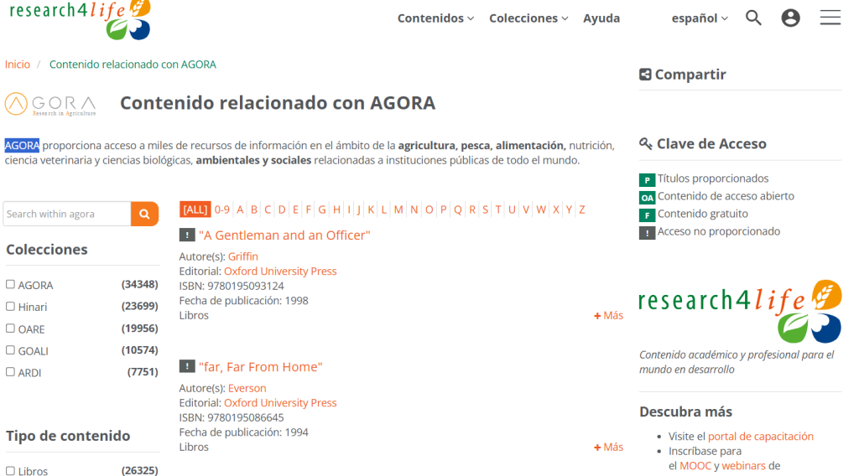Check the Libros content type checkbox
859x476 pixels.
pyautogui.click(x=10, y=470)
